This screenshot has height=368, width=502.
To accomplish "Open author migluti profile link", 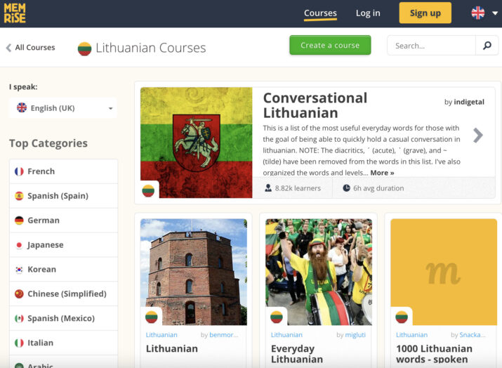I will pos(355,335).
